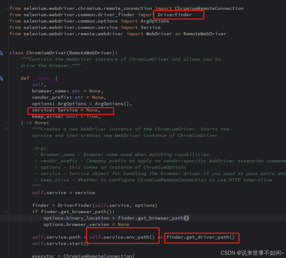The width and height of the screenshot is (286, 258).
Task: Collapse the import block using its fold arrow
Action: 6,8
